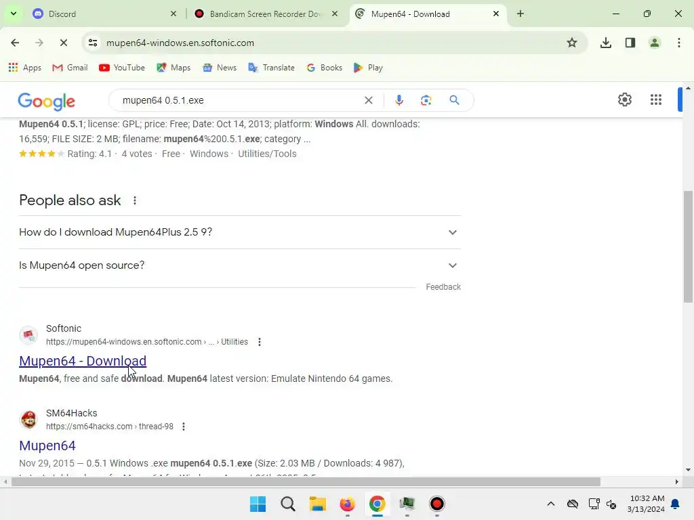Open the SM64Hacks 'Mupen64' result link
Screen dimensions: 694x520
(x=47, y=446)
